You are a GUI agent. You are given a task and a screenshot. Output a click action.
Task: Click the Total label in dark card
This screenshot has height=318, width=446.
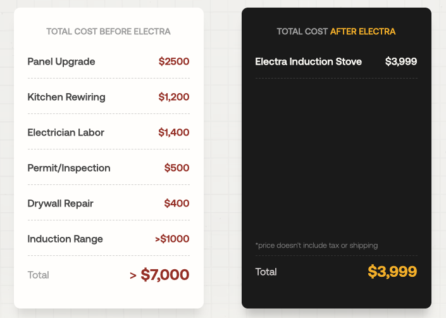(x=266, y=272)
